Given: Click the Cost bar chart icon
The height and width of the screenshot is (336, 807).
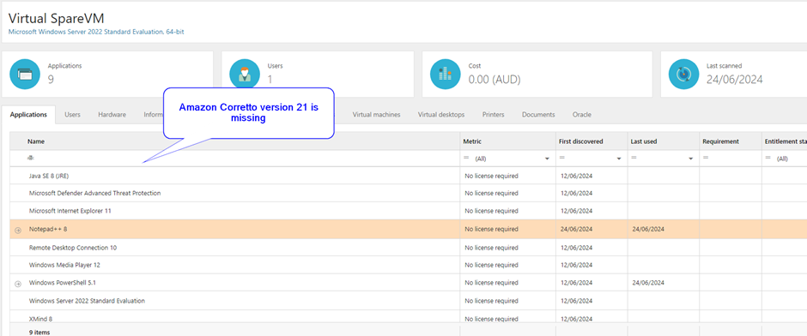Looking at the screenshot, I should [446, 74].
